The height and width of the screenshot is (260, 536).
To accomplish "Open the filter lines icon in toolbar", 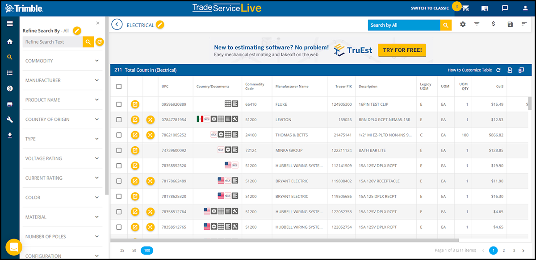I will tap(477, 24).
